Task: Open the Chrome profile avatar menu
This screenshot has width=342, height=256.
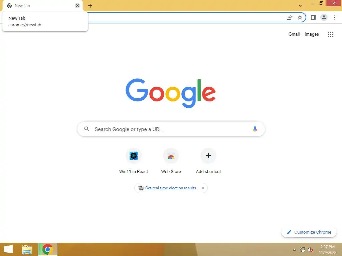Action: click(324, 17)
